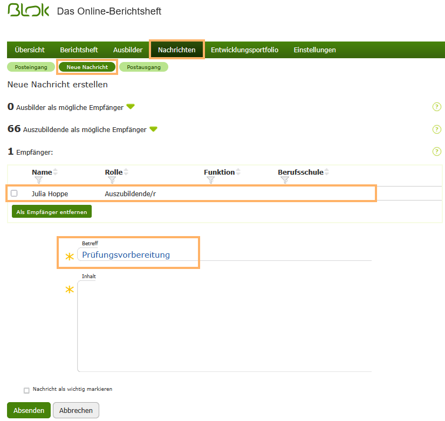Switch to the Entwicklungsportfolio tab

click(244, 50)
